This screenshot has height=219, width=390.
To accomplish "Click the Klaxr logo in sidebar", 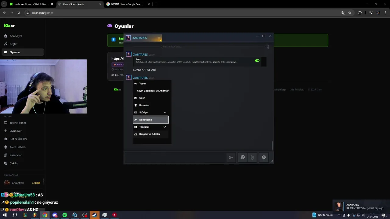I will coord(9,26).
